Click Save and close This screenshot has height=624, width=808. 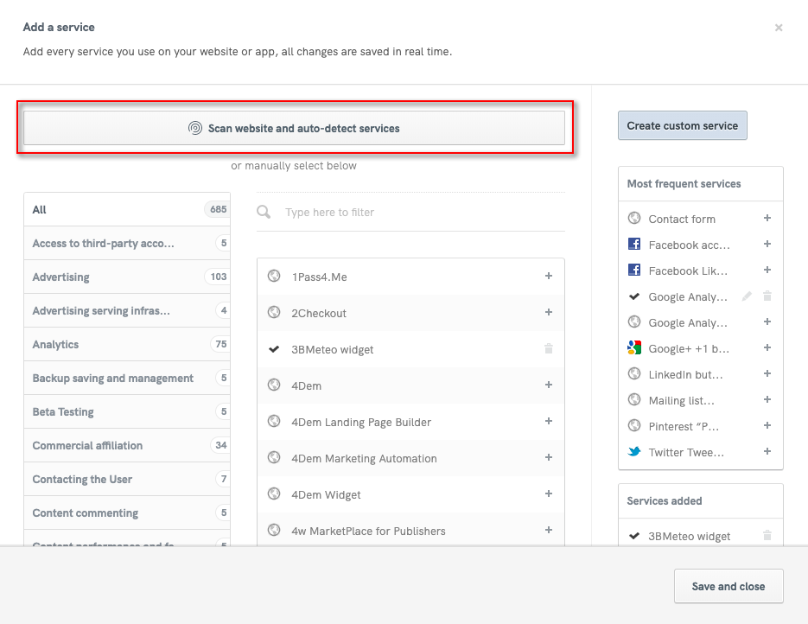pyautogui.click(x=728, y=586)
